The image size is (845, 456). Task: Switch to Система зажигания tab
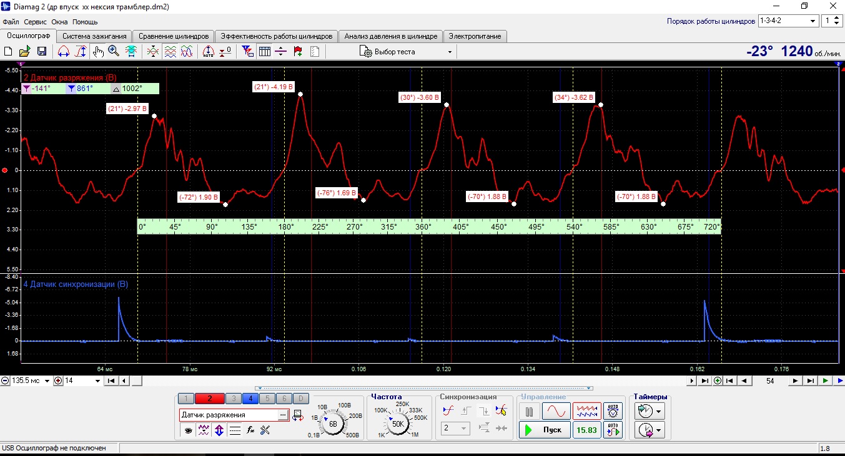pos(95,36)
